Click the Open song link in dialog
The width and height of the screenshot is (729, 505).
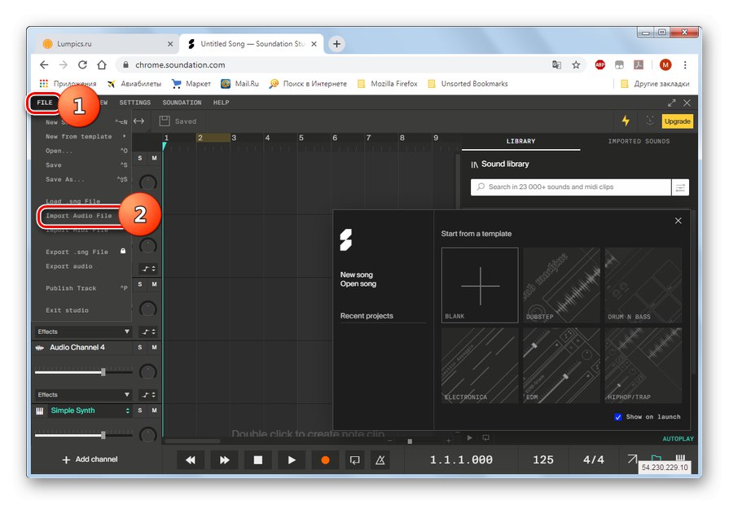point(358,283)
